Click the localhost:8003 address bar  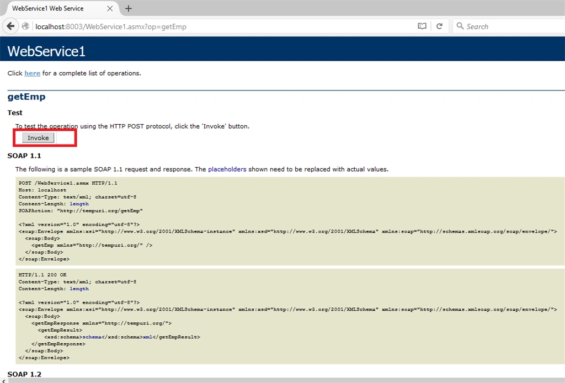pyautogui.click(x=223, y=26)
